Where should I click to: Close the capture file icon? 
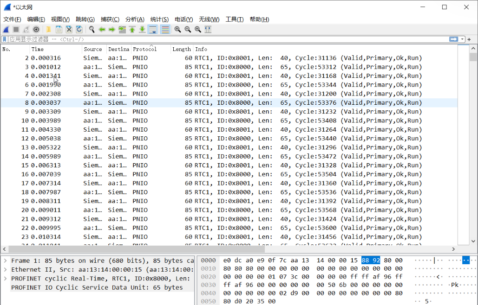(69, 30)
